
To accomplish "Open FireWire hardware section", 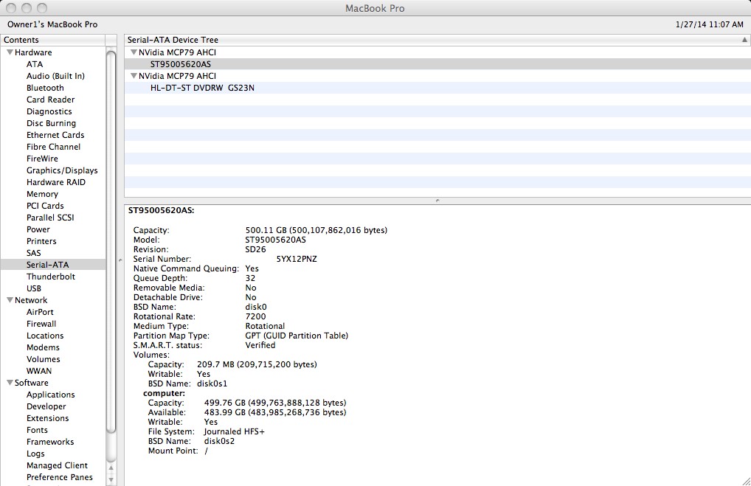I will click(42, 159).
